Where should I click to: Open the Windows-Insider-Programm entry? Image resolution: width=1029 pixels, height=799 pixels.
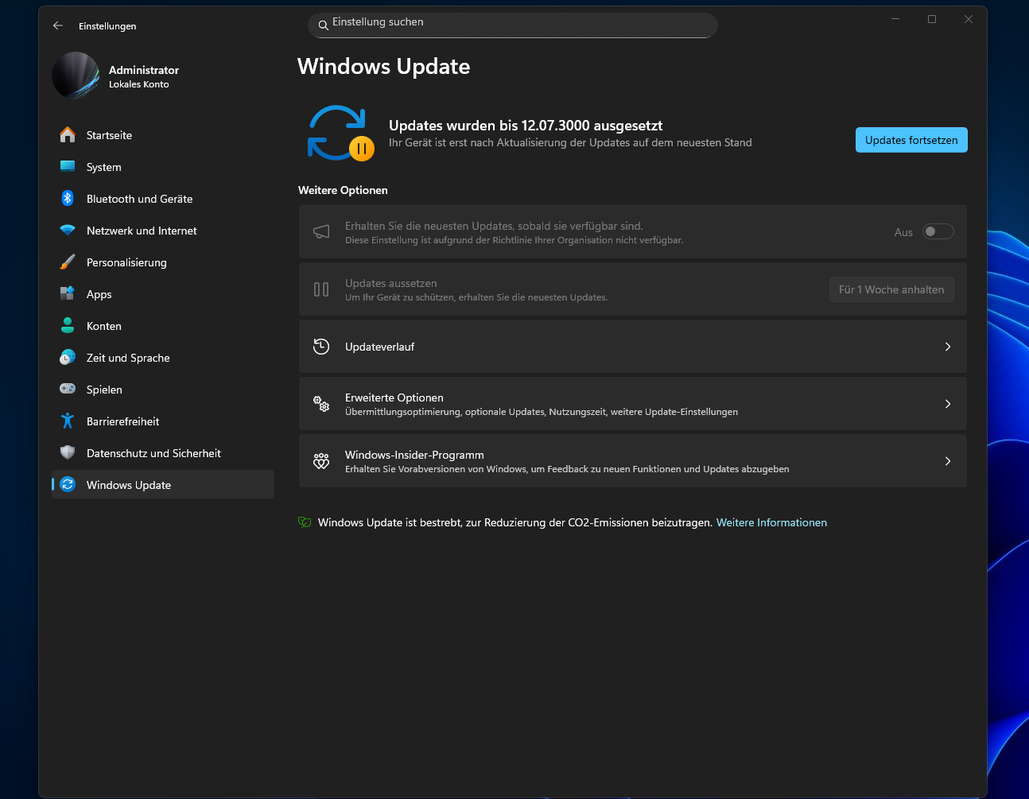click(633, 461)
